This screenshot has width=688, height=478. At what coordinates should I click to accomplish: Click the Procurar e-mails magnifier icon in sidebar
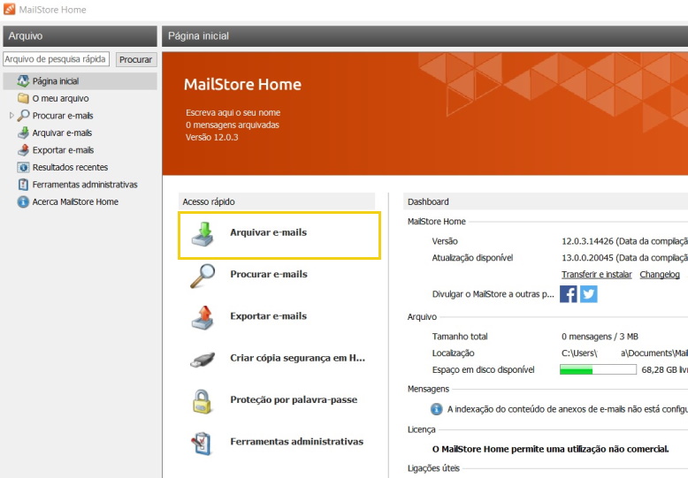pyautogui.click(x=23, y=116)
